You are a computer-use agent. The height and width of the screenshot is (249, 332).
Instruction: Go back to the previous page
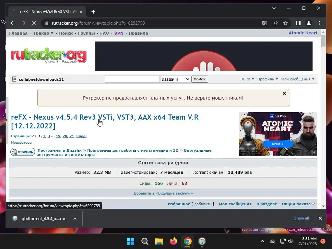pyautogui.click(x=13, y=23)
